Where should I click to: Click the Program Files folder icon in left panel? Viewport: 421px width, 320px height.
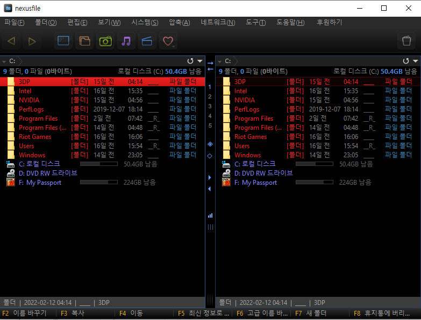(11, 119)
